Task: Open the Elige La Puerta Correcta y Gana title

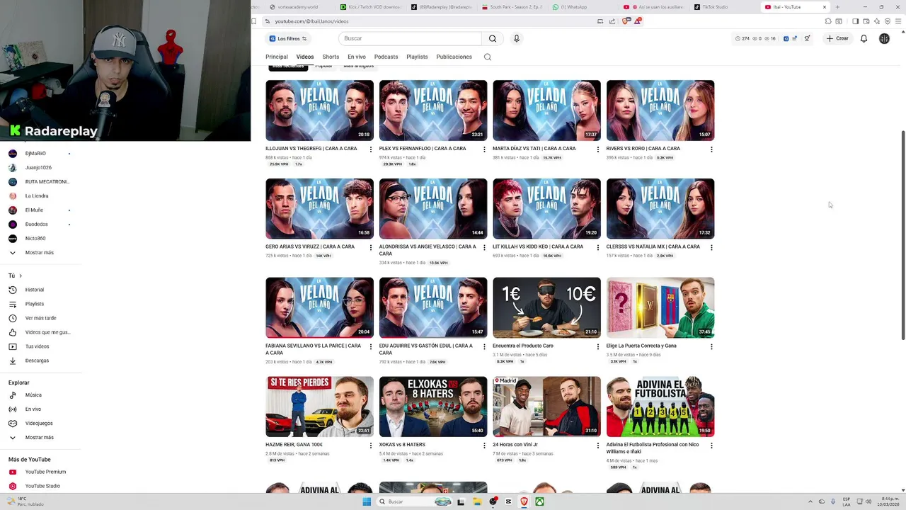Action: (x=641, y=346)
